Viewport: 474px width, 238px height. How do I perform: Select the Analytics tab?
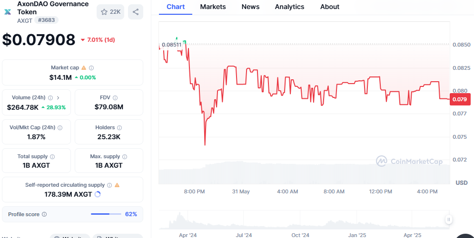[289, 7]
